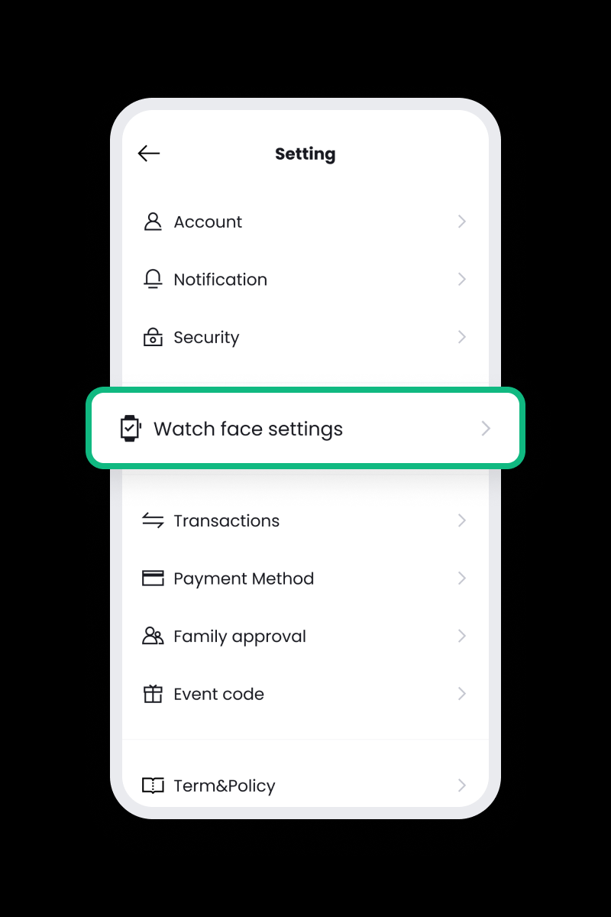
Task: Open Family approval label
Action: [240, 637]
